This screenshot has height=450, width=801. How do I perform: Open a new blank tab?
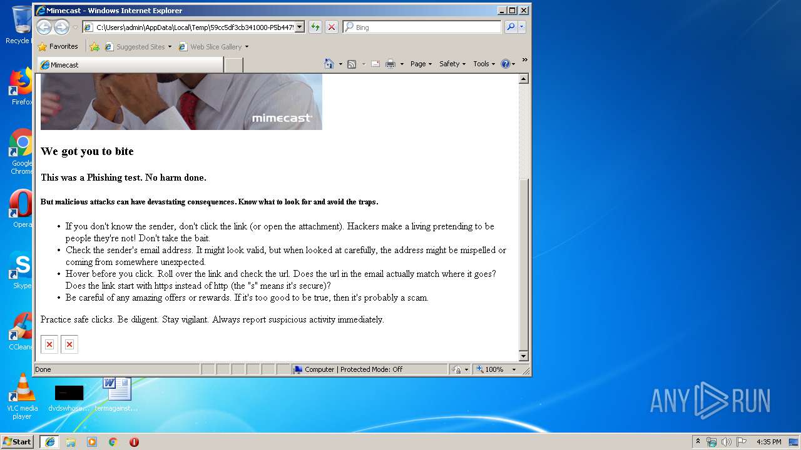(233, 65)
